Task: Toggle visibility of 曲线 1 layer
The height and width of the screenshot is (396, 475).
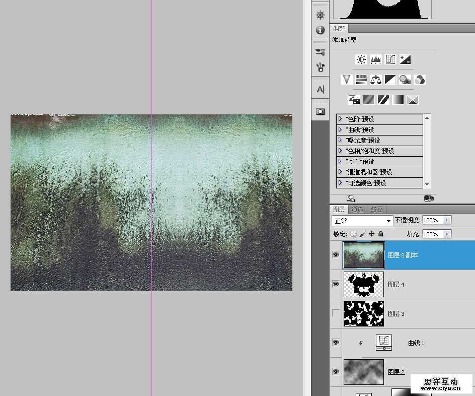Action: tap(336, 343)
